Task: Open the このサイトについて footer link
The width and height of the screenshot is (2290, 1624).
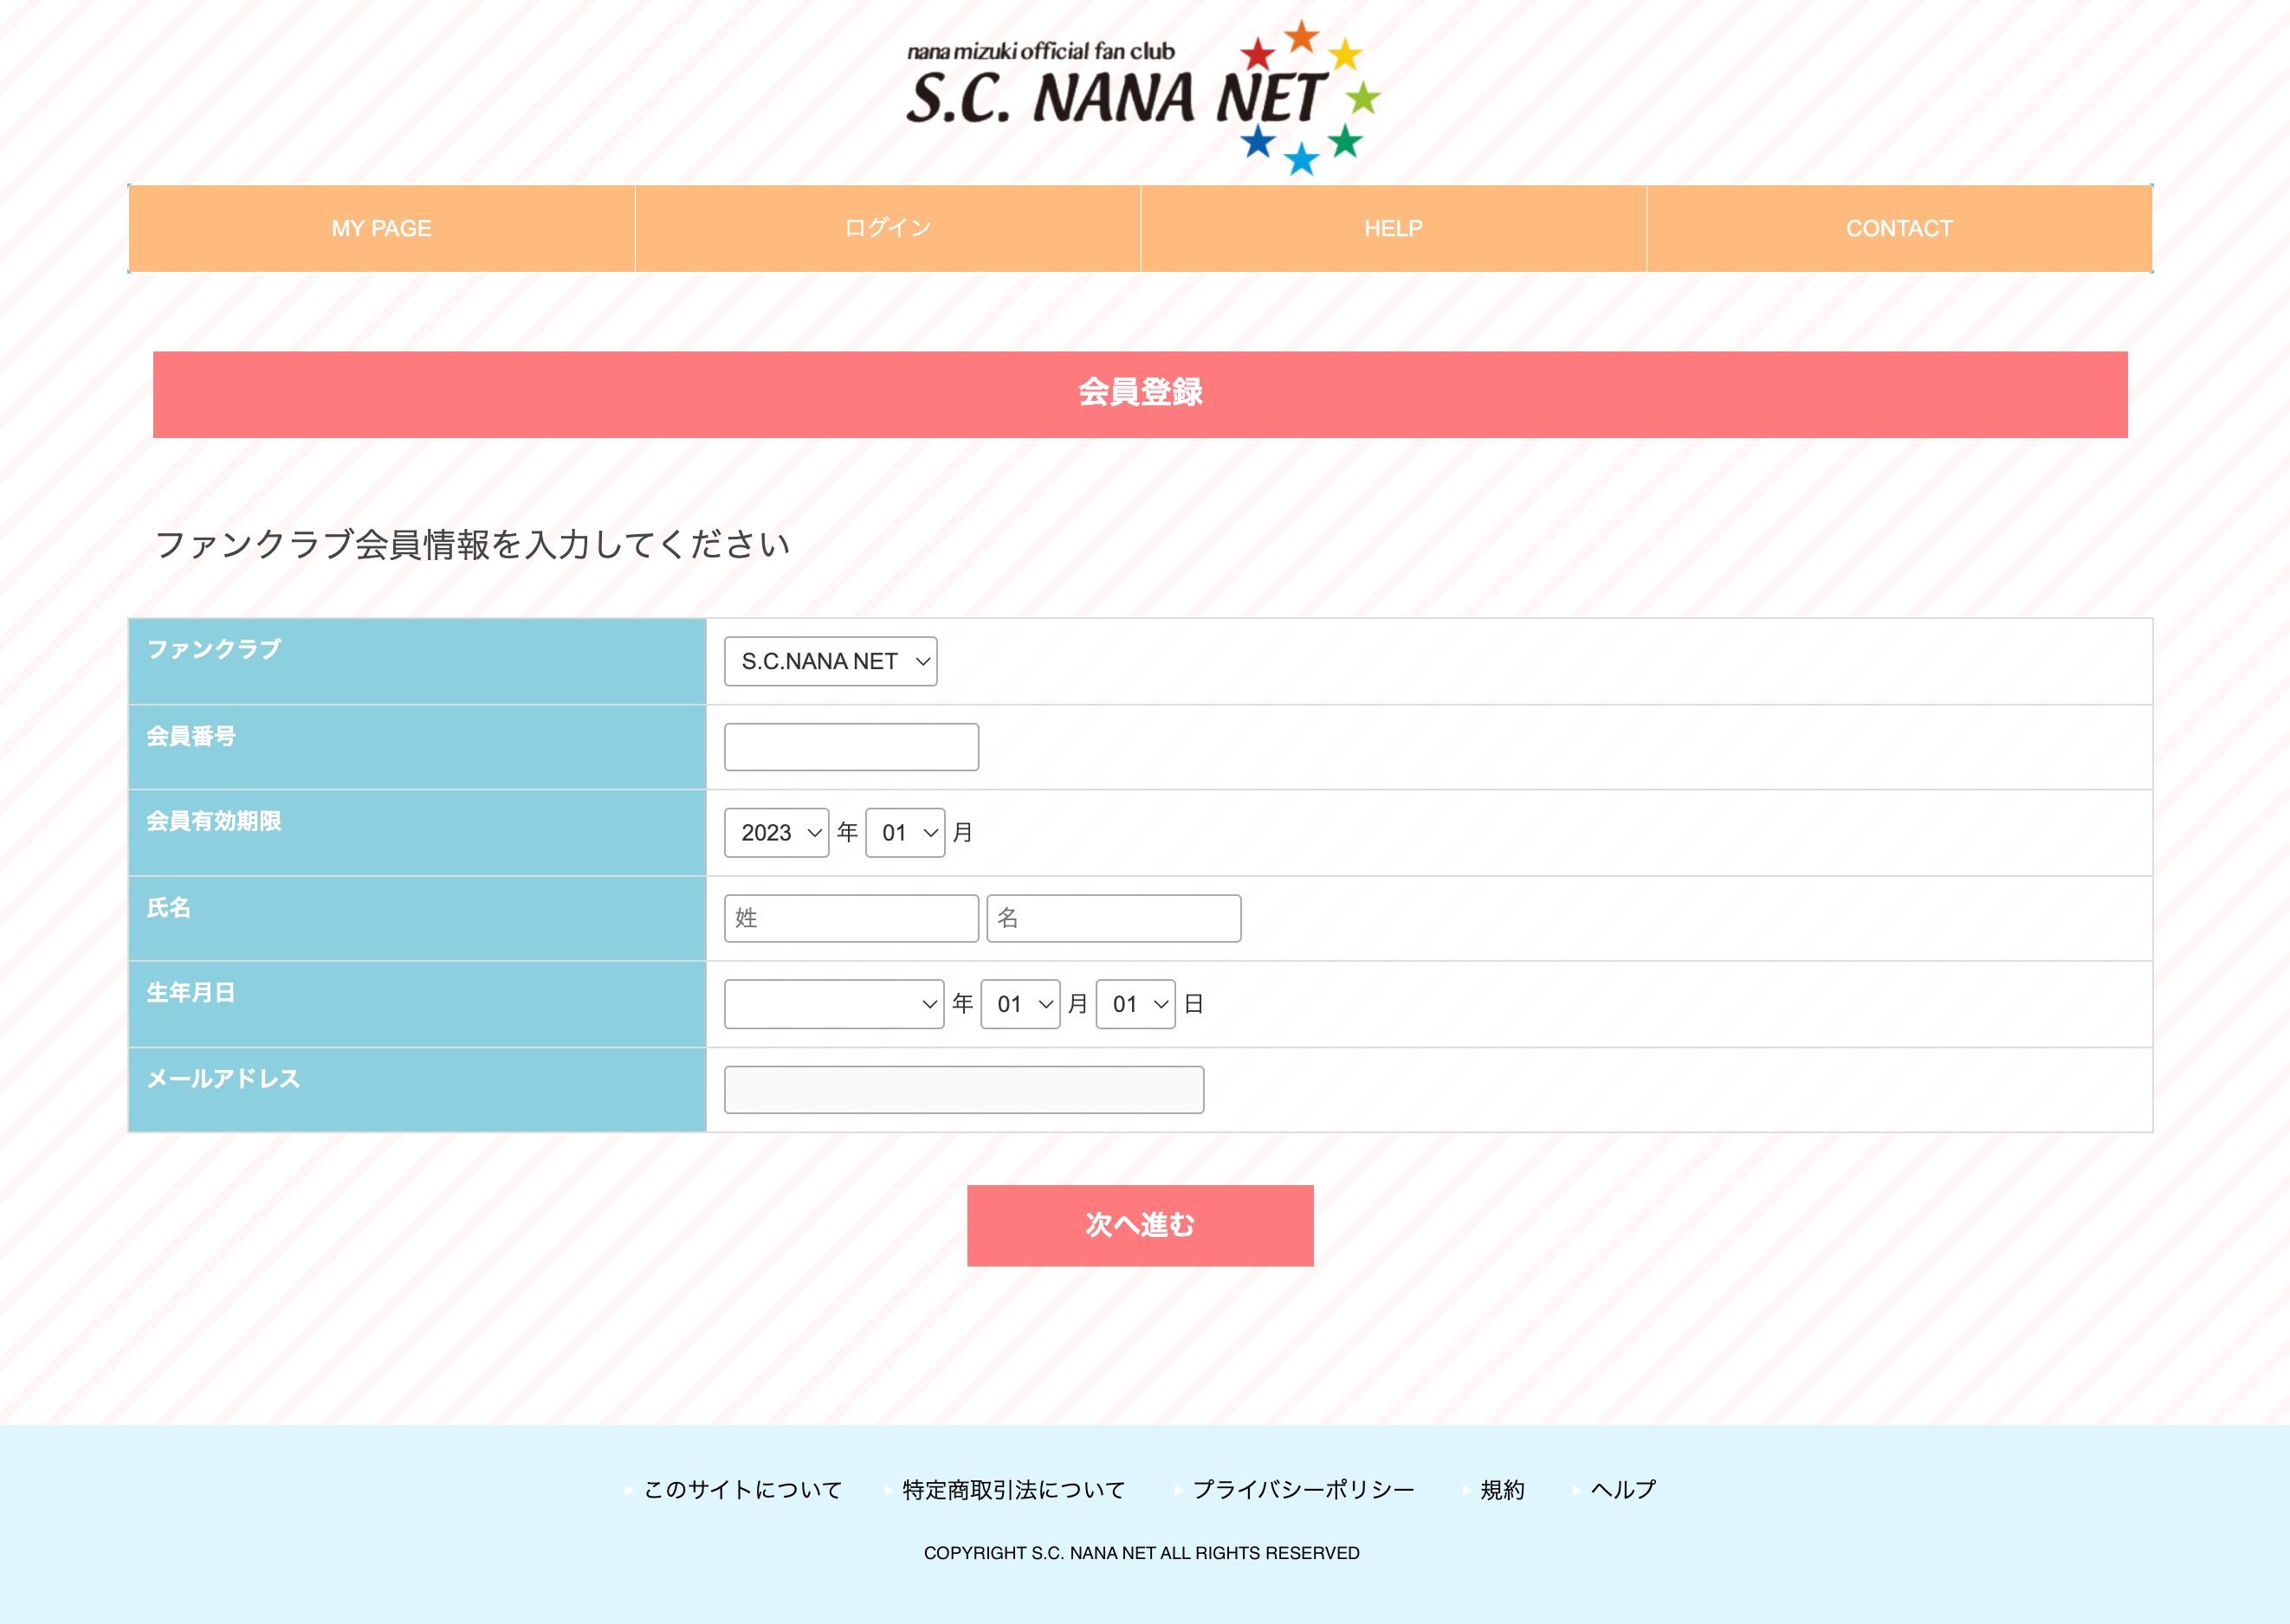Action: coord(741,1489)
